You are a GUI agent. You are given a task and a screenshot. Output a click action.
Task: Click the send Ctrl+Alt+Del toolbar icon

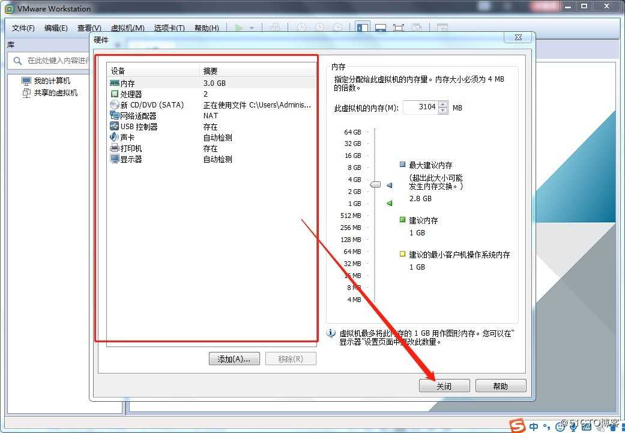[275, 27]
